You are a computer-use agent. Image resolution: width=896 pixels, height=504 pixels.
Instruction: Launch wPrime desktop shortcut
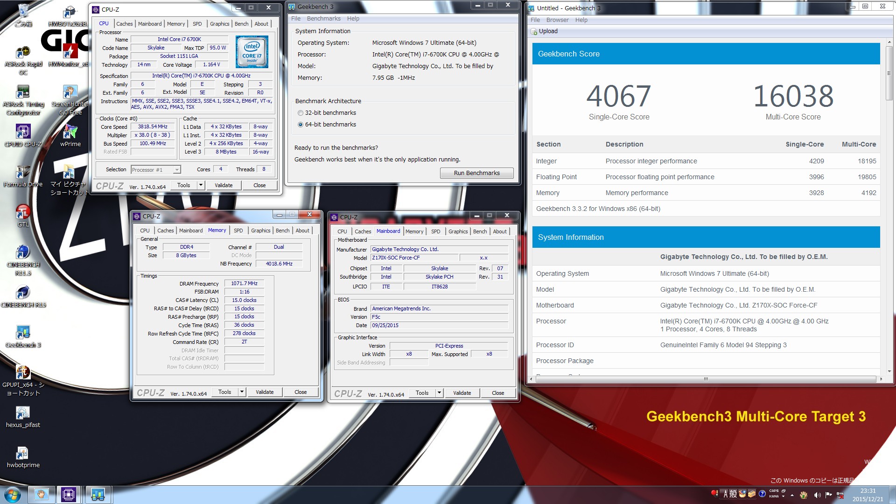(x=70, y=135)
